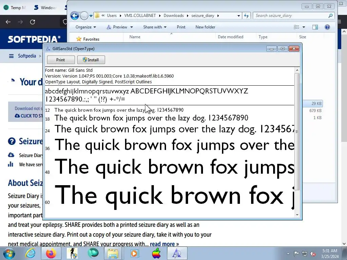Click the bar chart icon beside We have served

pos(11,164)
